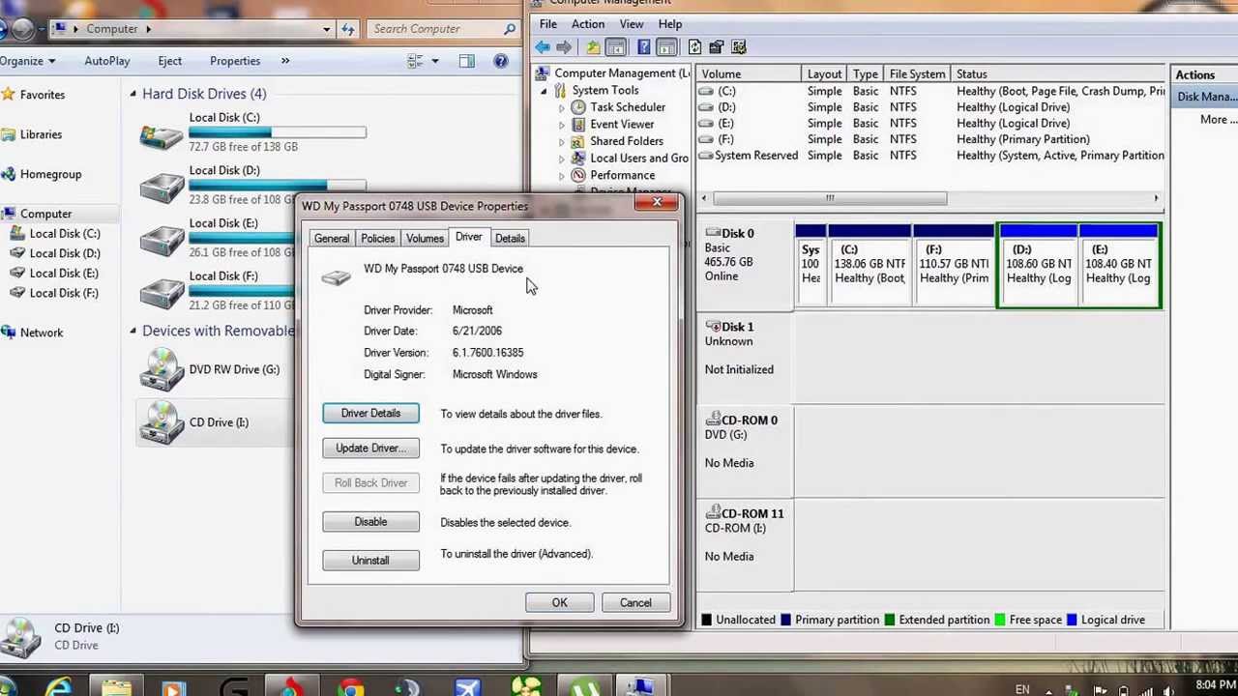Open Action menu in Computer Management

point(587,24)
